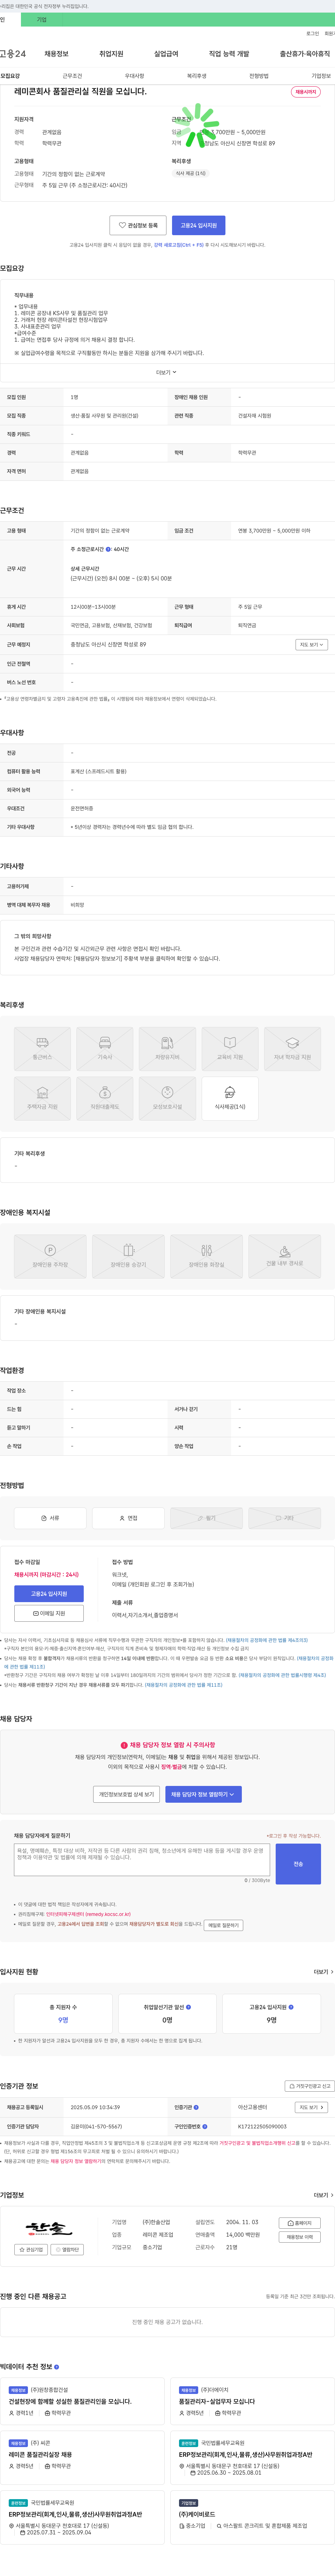Click the 건물 내부 점자 icon
Screen dimensions: 335x2576
tap(284, 1257)
